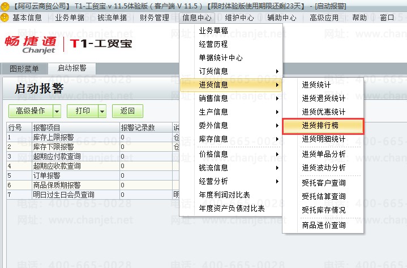Screen dimensions: 407x268
Task: Click the gold icon beside 基本信息 menu
Action: pyautogui.click(x=5, y=17)
